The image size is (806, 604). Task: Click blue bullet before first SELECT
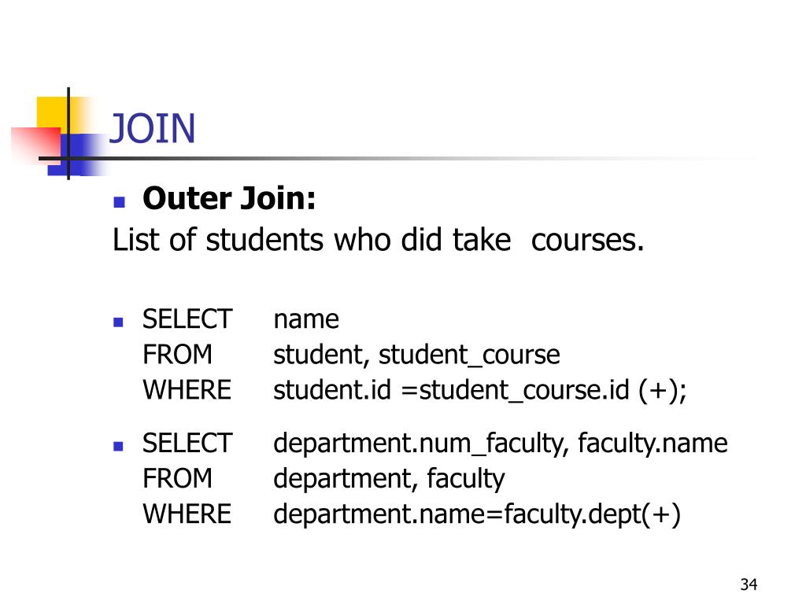click(118, 322)
